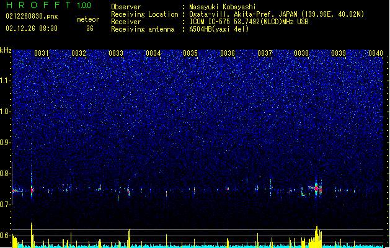This screenshot has width=390, height=248.
Task: Click the strong meteor echo after 0838
Action: pos(316,188)
